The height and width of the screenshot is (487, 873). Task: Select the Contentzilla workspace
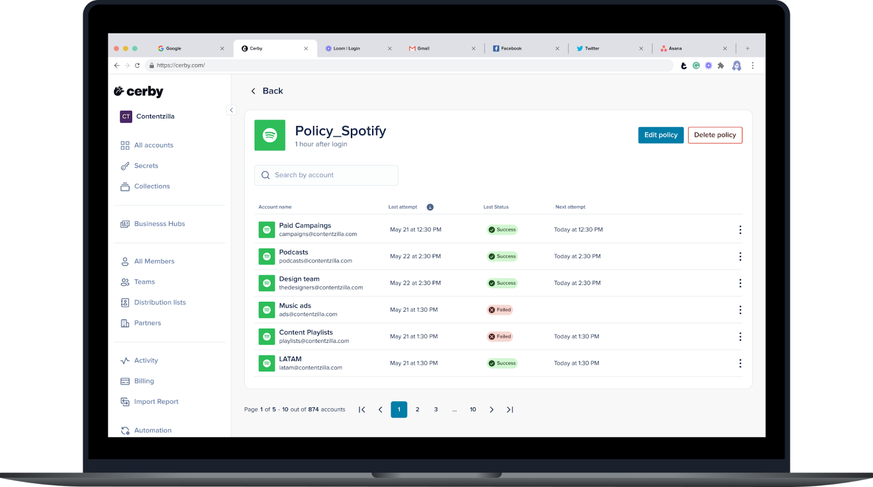[147, 116]
